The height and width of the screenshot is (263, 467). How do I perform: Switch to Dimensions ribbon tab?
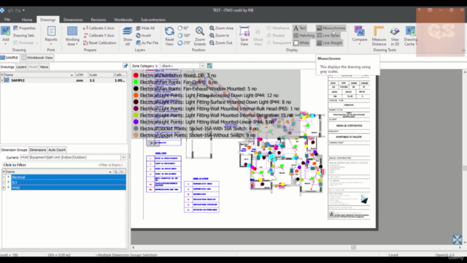[73, 20]
